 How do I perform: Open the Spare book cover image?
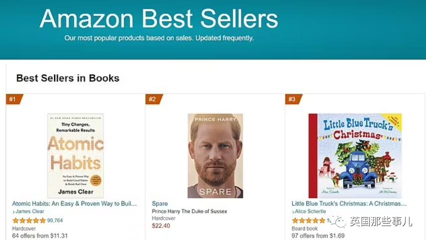(x=215, y=155)
